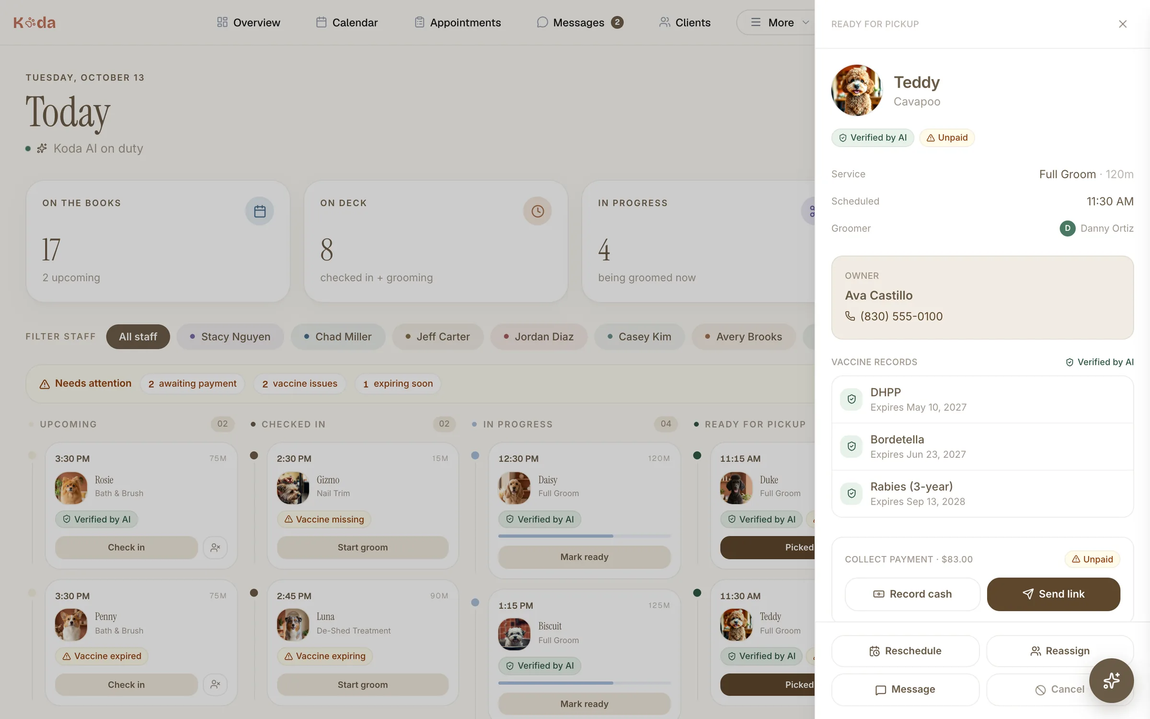The width and height of the screenshot is (1150, 719).
Task: Start groom for Gizmo
Action: 363,547
